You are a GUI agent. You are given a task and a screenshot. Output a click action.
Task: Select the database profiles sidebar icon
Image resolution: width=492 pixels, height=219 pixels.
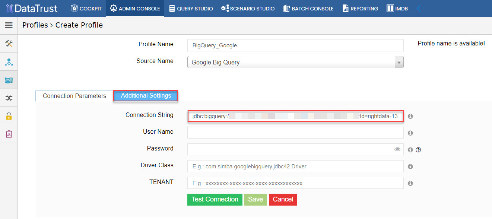pos(9,80)
